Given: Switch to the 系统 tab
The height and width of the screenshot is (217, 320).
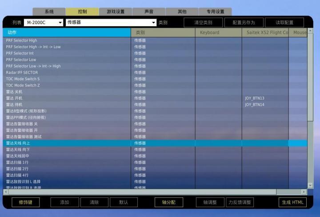Looking at the screenshot, I should click(x=49, y=12).
